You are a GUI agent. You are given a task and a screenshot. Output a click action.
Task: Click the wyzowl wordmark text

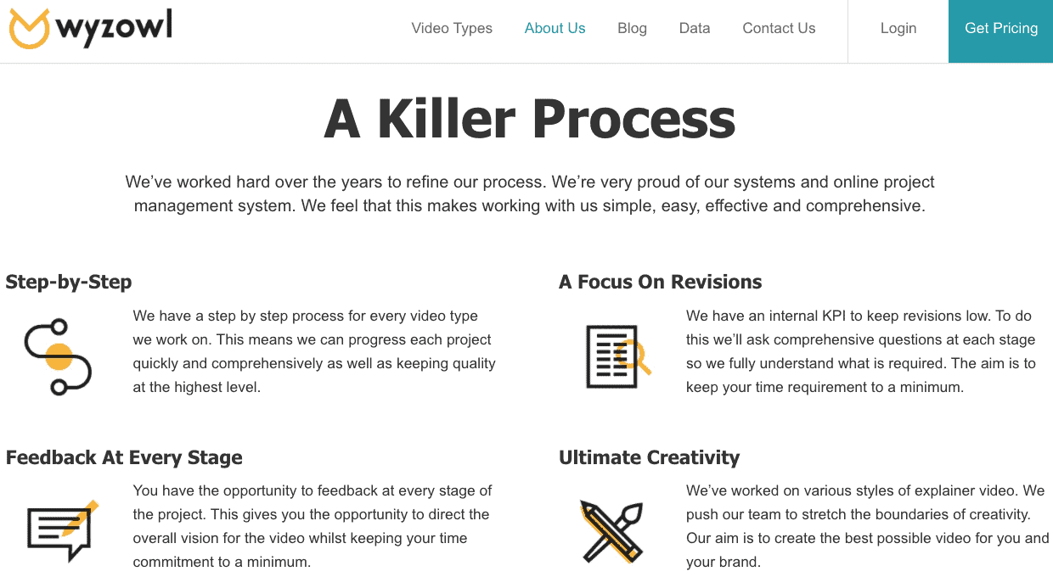112,27
